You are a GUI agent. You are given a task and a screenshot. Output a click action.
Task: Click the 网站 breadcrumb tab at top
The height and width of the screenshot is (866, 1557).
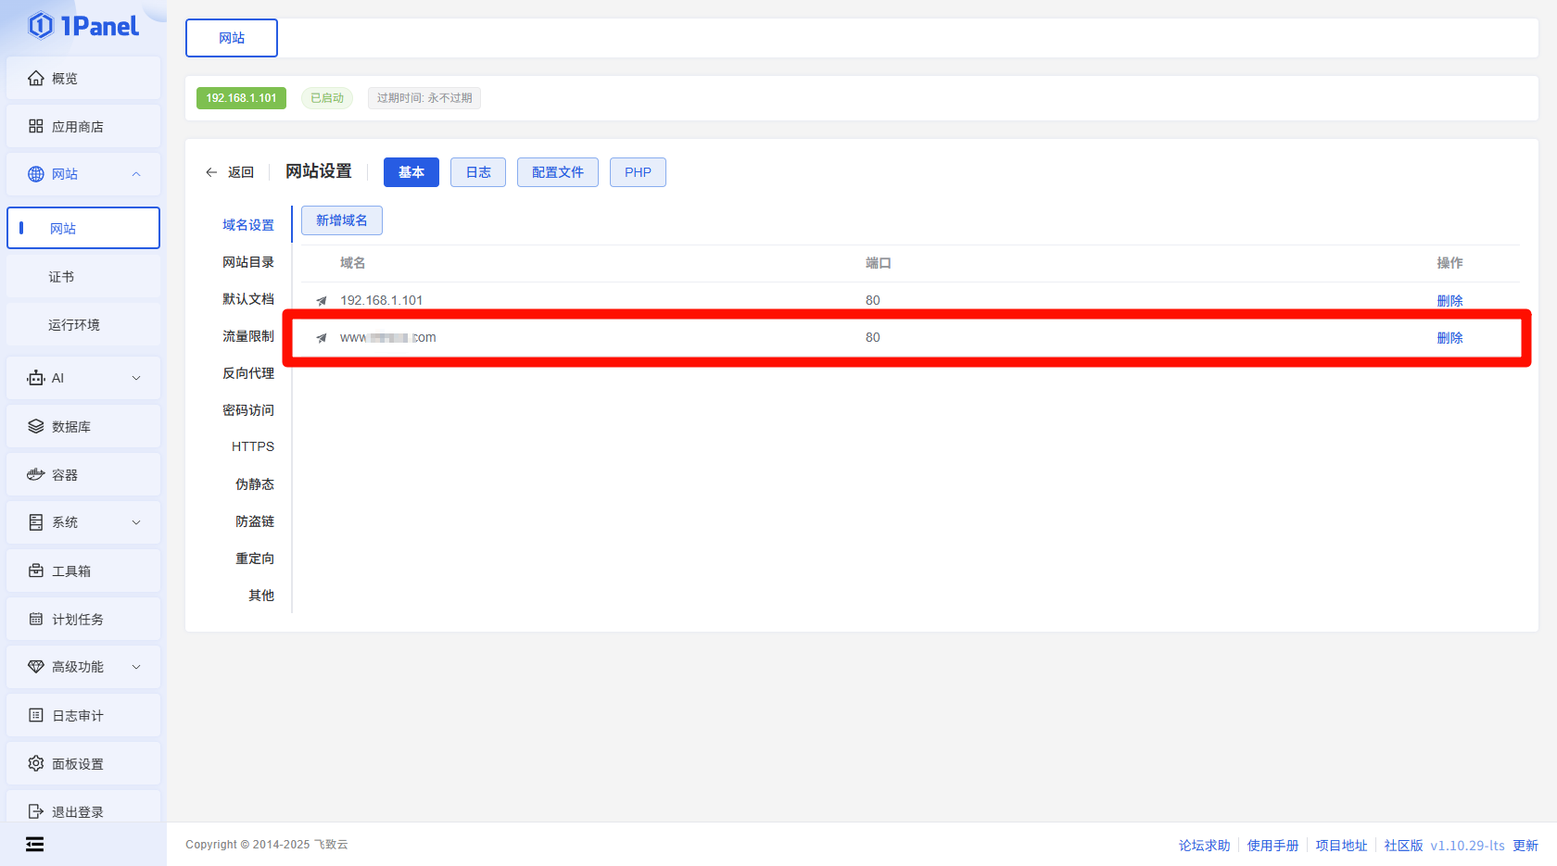click(232, 38)
